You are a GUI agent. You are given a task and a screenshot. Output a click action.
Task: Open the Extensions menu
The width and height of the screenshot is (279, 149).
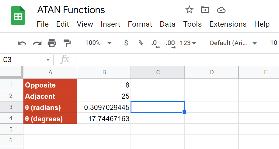click(x=228, y=24)
